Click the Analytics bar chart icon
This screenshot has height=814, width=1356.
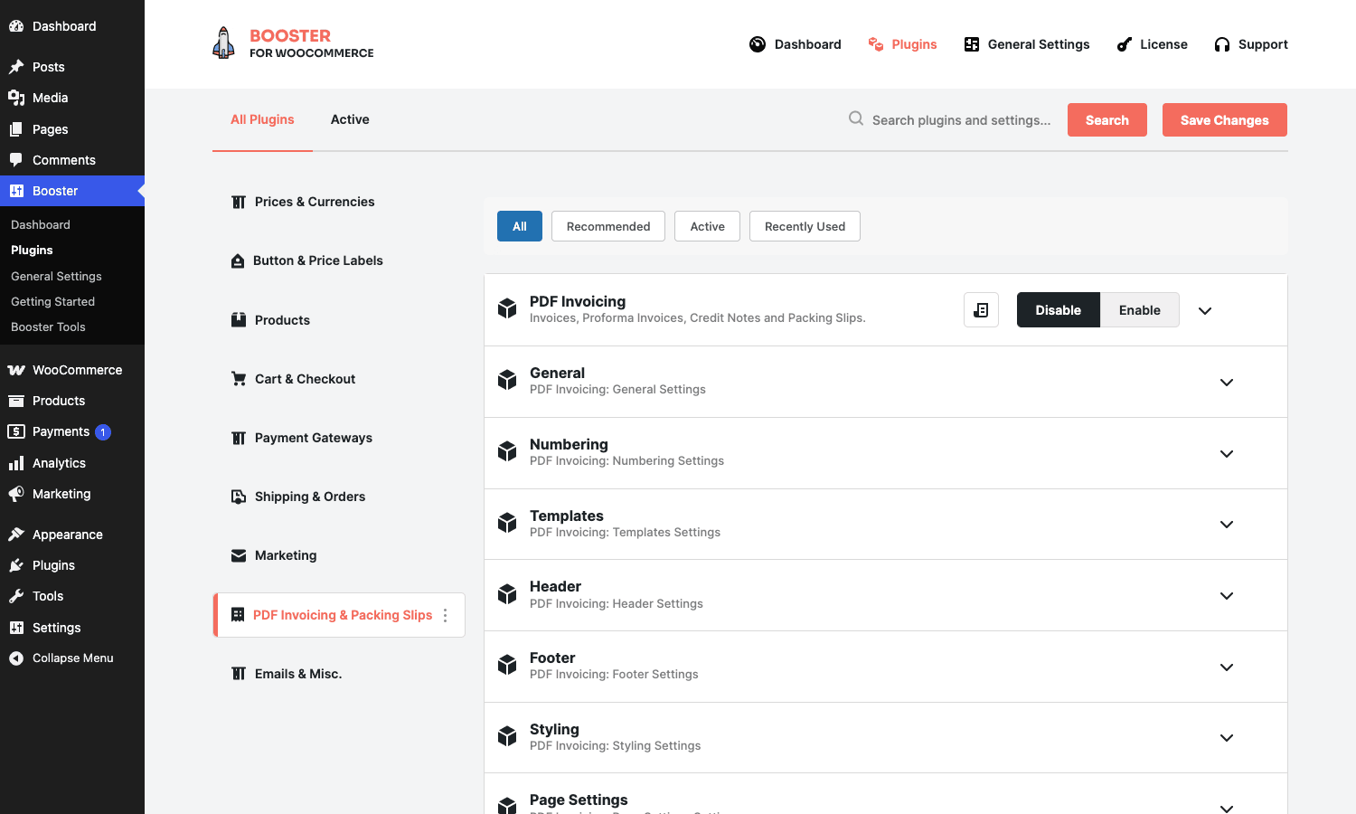pos(16,463)
